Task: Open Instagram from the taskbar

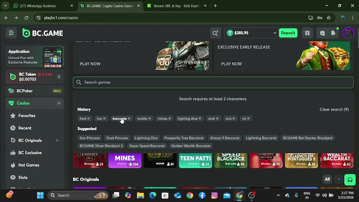Action: pos(214,195)
